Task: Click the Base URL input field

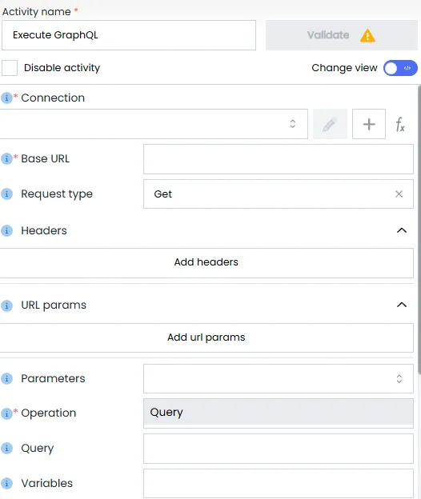Action: [x=279, y=159]
